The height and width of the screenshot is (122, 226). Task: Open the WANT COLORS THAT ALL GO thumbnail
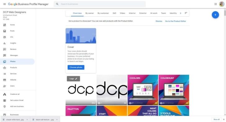click(x=143, y=111)
